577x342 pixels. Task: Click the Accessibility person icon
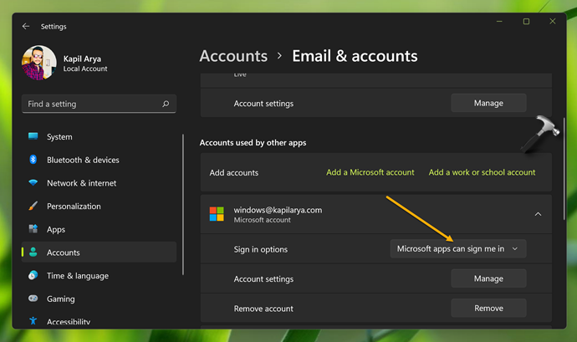33,321
